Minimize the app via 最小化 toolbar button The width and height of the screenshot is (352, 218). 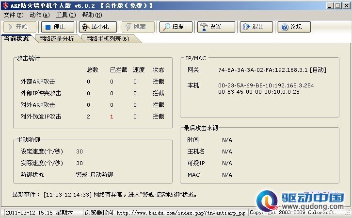(x=98, y=27)
